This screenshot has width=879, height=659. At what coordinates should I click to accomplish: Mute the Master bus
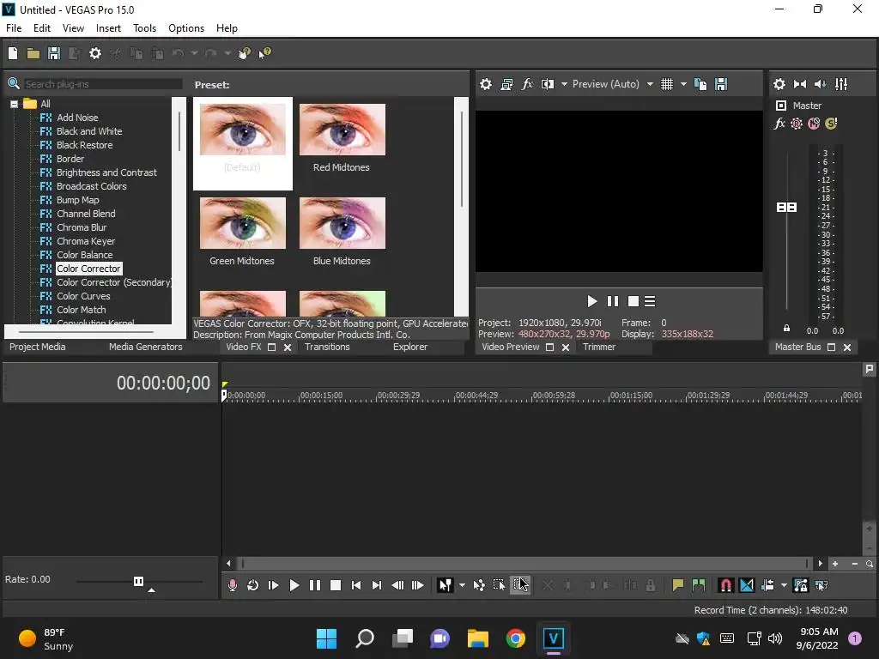coord(814,124)
